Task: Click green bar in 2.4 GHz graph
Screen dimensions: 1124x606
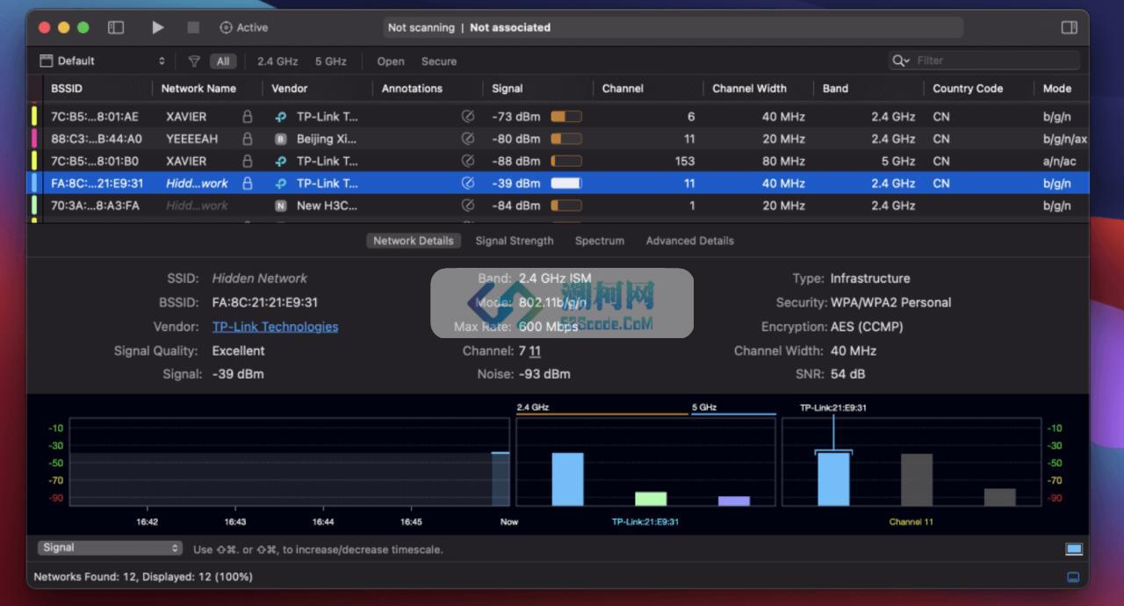Action: pos(651,498)
